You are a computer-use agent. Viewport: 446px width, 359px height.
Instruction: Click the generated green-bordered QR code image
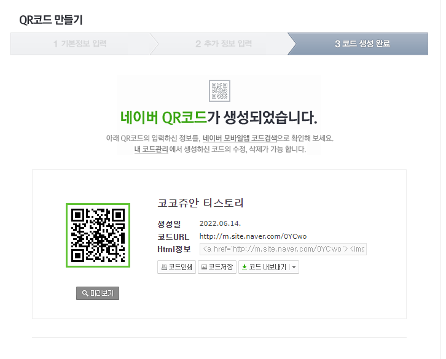pos(98,236)
